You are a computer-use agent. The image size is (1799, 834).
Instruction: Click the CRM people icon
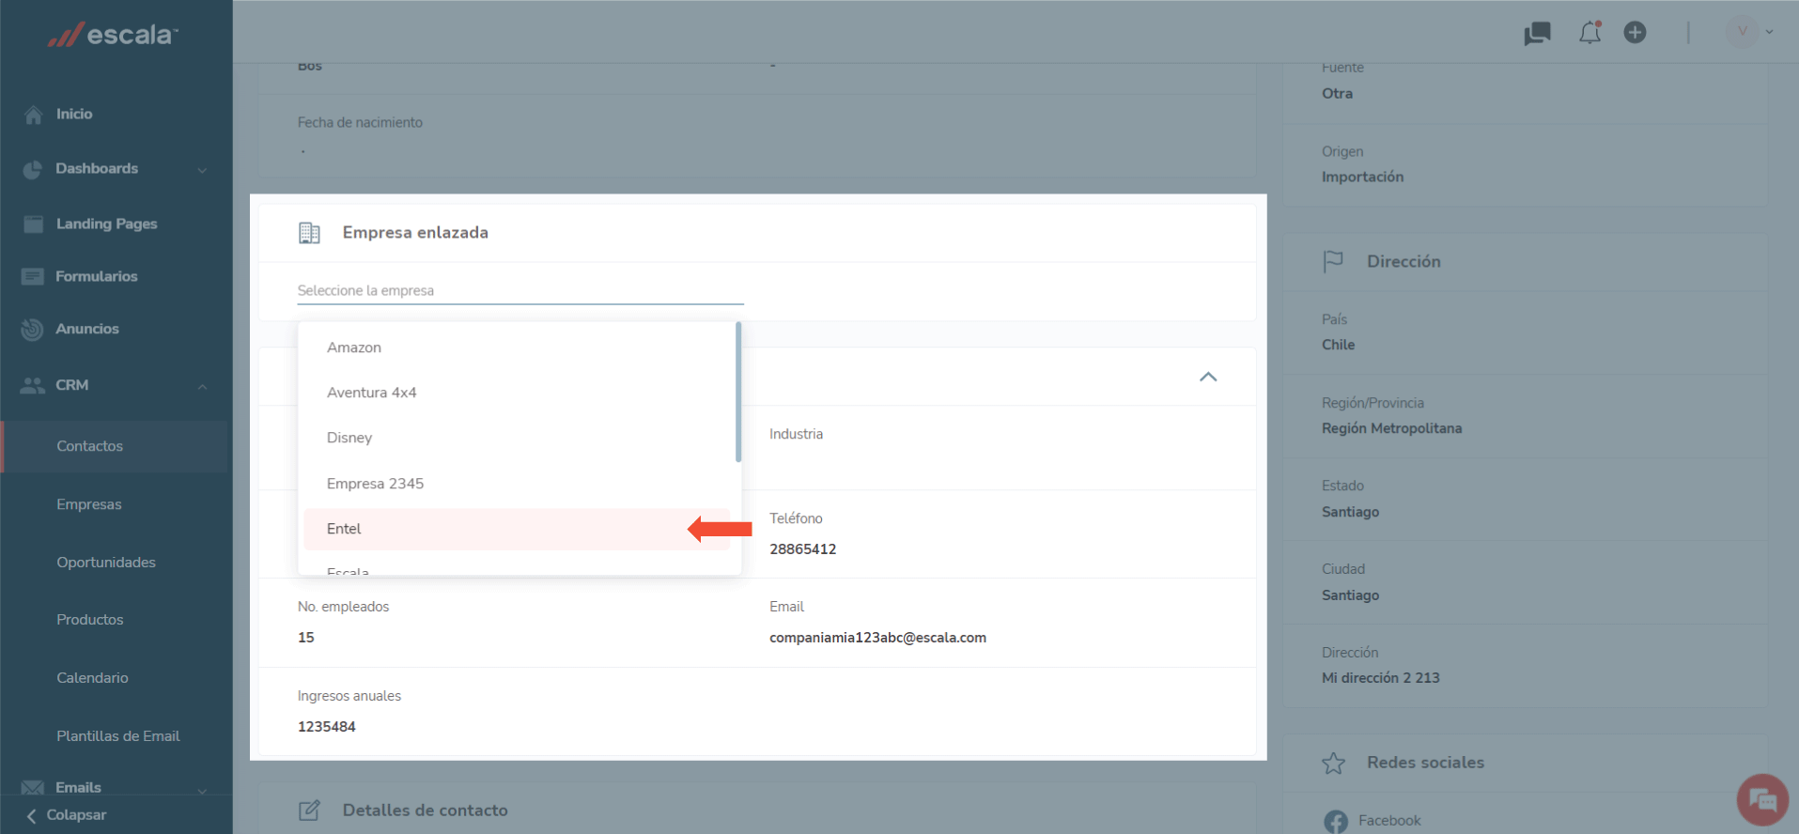[x=33, y=385]
